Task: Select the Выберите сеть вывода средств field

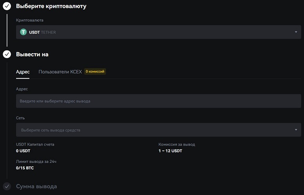Action: click(158, 130)
